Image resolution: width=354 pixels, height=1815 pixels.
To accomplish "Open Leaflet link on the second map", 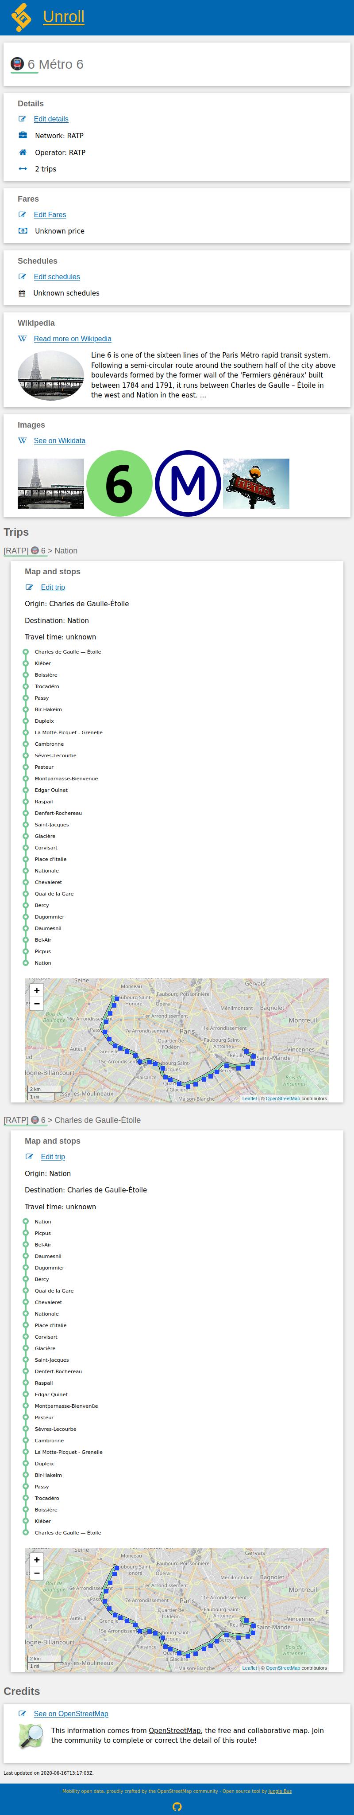I will 250,1668.
